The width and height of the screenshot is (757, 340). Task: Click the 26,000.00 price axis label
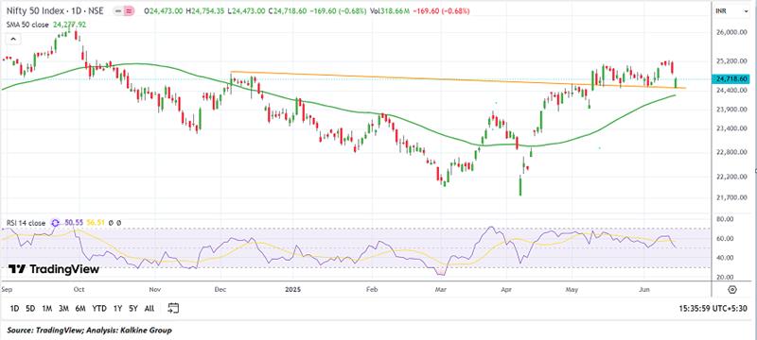[731, 32]
